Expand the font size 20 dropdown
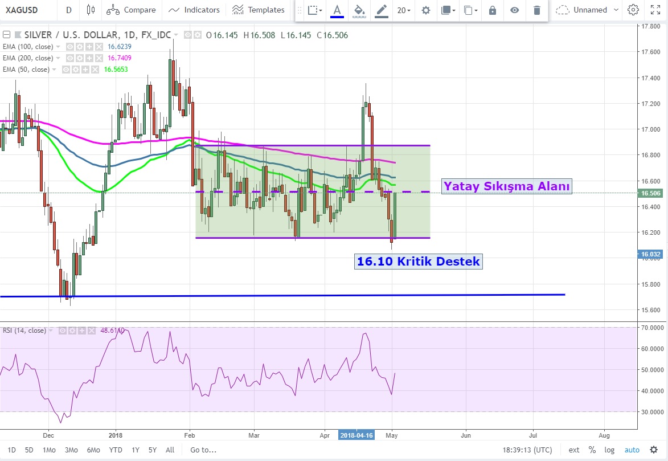668x461 pixels. [404, 10]
